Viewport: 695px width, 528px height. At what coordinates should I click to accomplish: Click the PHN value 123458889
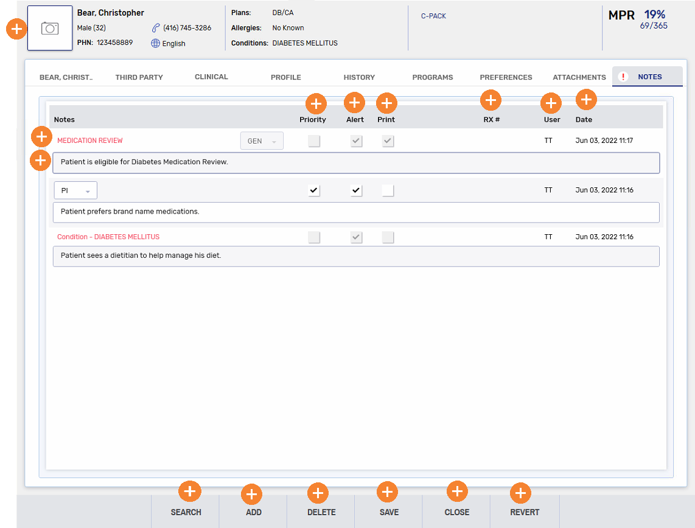(x=115, y=43)
